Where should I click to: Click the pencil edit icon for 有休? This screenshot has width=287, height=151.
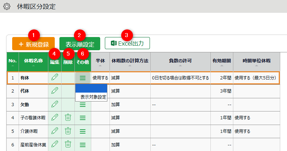tap(55, 77)
